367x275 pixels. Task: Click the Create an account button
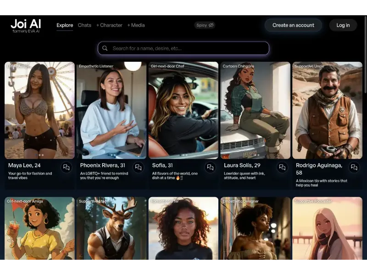click(293, 25)
